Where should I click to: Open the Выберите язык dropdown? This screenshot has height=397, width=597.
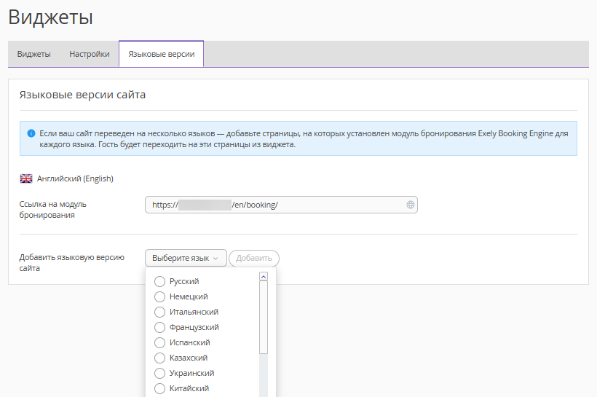click(186, 258)
